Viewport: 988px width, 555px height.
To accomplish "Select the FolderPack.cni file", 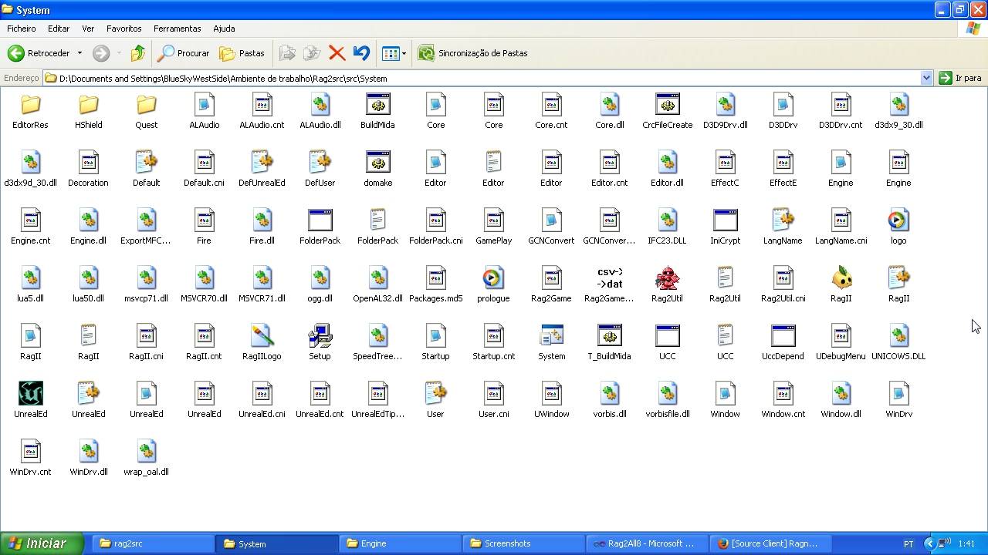I will pyautogui.click(x=435, y=227).
